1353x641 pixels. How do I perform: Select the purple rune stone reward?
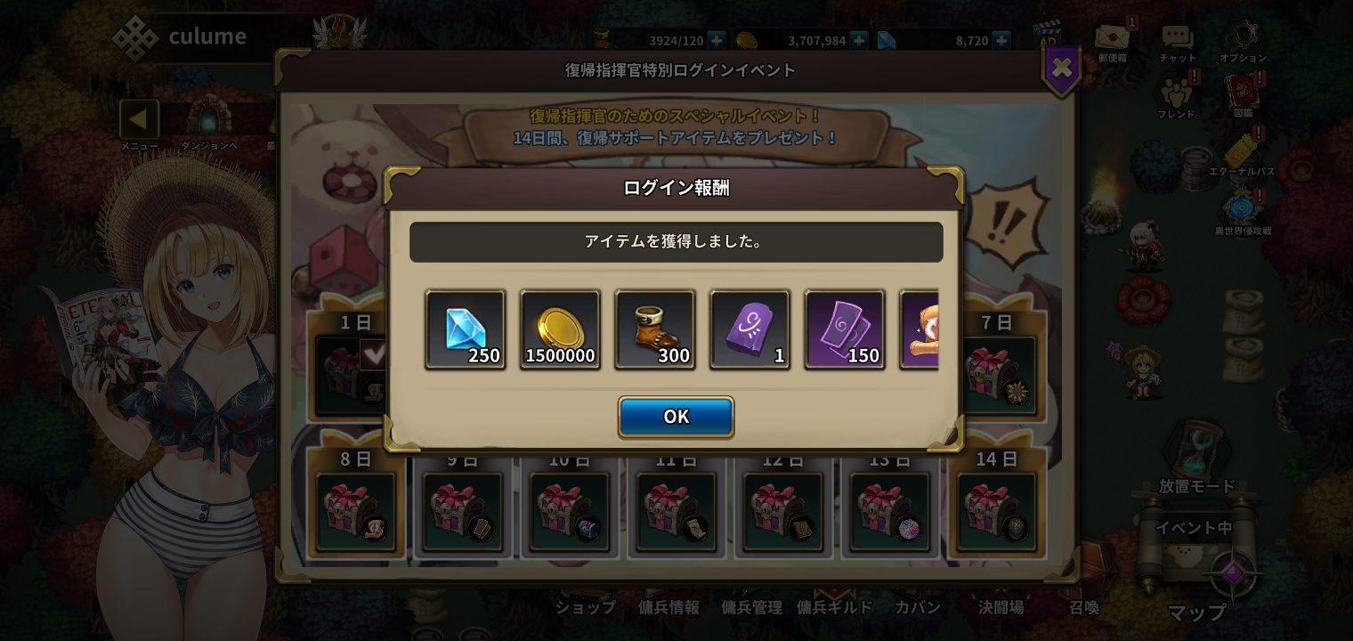point(749,329)
